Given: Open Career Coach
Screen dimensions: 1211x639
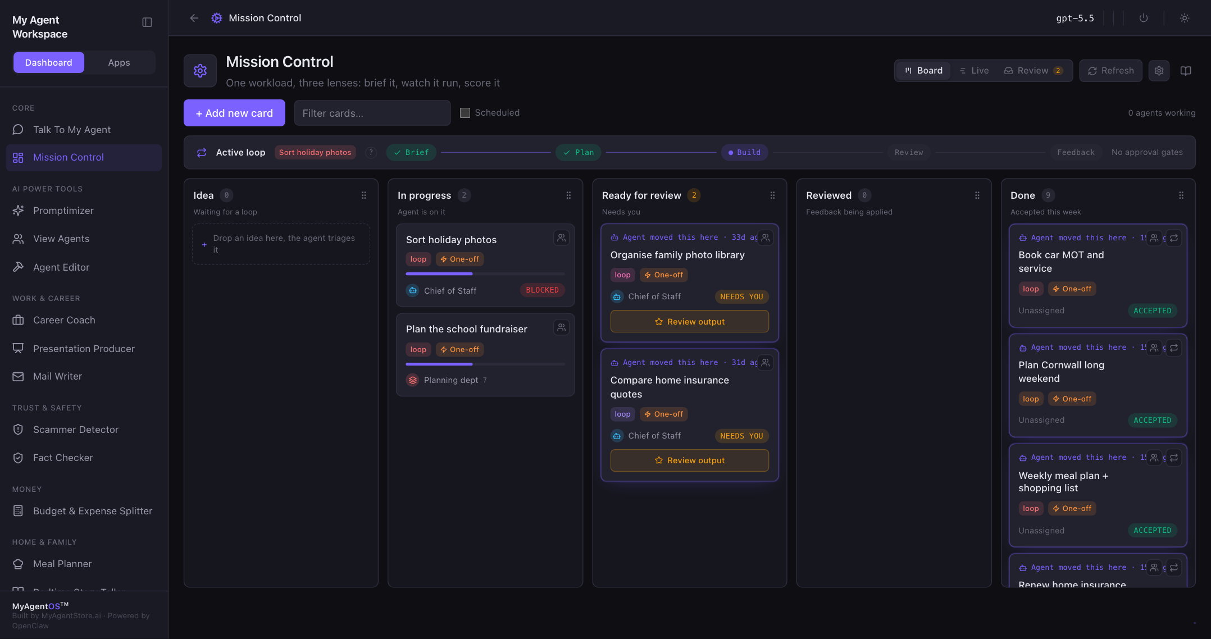Looking at the screenshot, I should tap(84, 320).
